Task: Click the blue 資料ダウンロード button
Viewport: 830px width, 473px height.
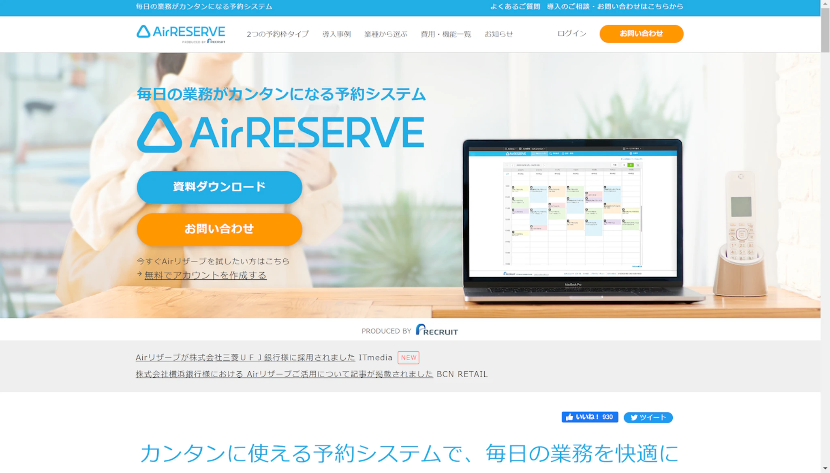Action: 219,187
